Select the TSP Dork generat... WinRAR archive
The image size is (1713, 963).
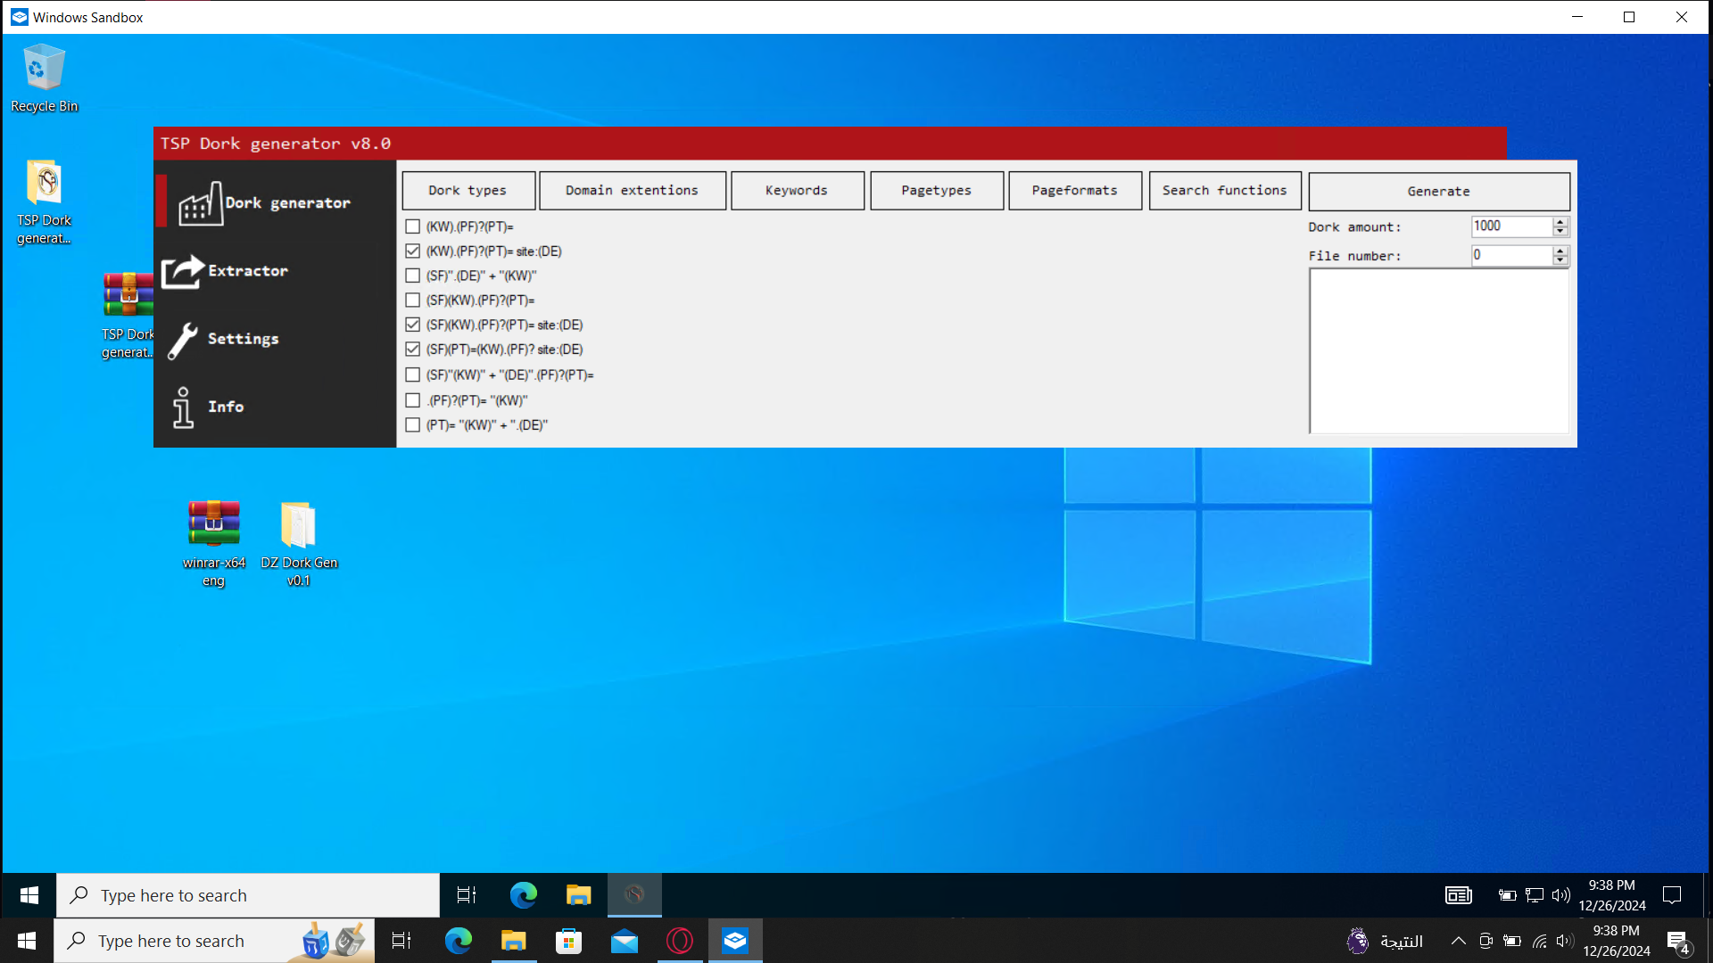128,316
